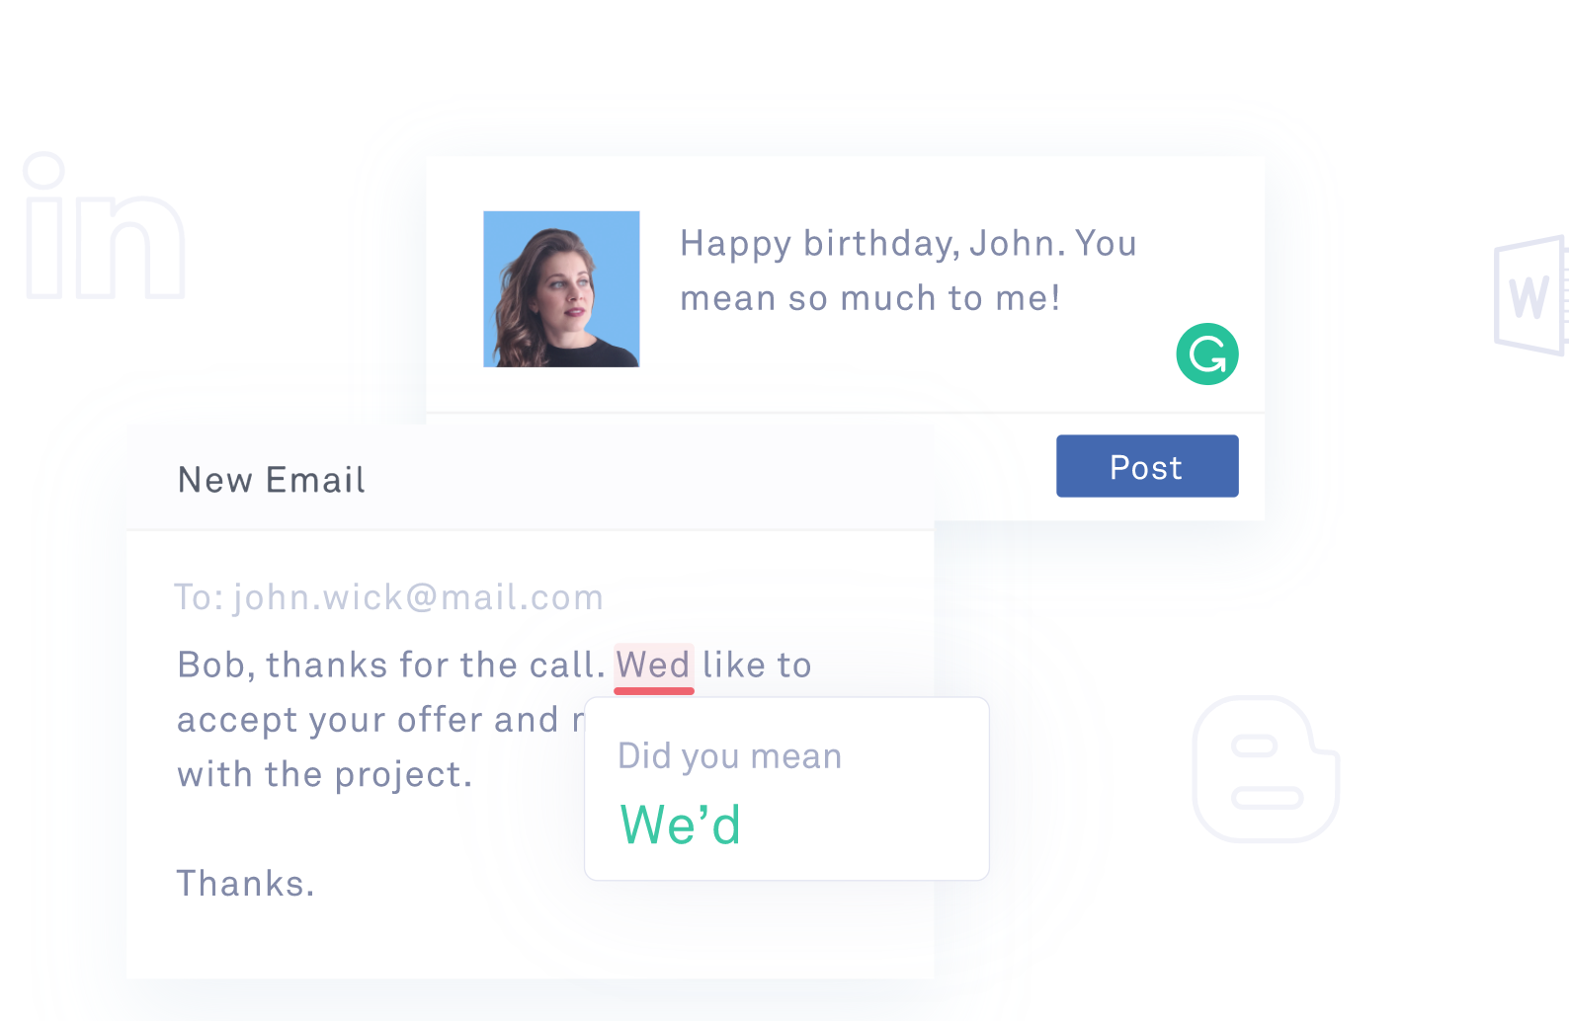The width and height of the screenshot is (1569, 1021).
Task: Click the word "You" in the post
Action: point(1106,243)
